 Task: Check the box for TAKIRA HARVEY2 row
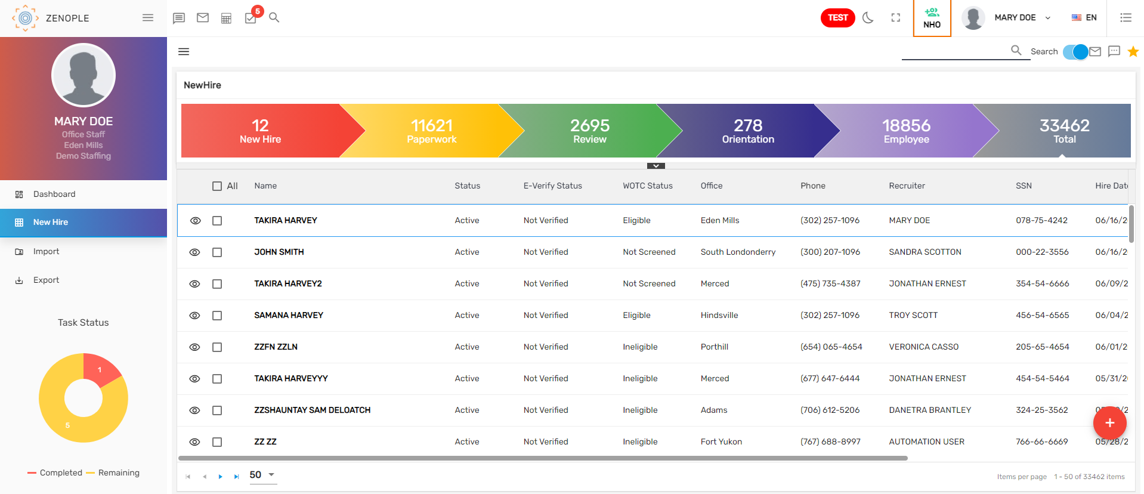(x=217, y=284)
